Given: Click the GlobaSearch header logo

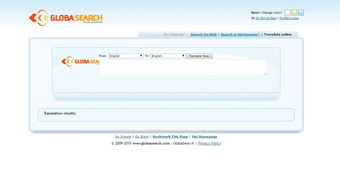Looking at the screenshot, I should point(65,18).
